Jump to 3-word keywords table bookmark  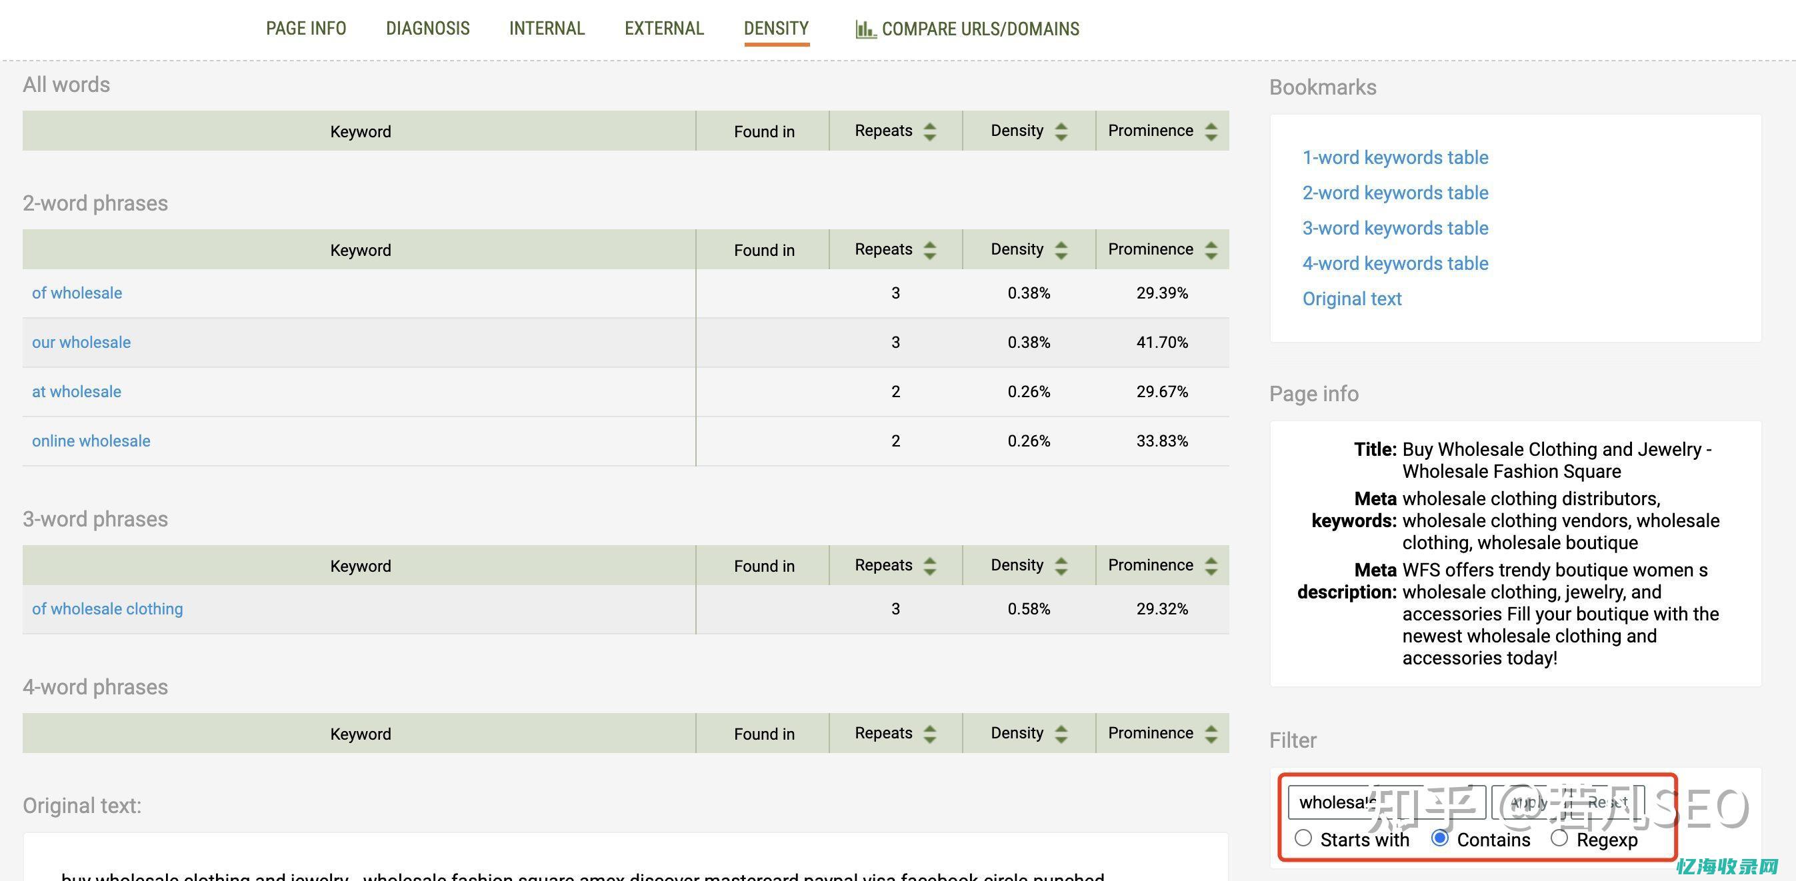1395,228
